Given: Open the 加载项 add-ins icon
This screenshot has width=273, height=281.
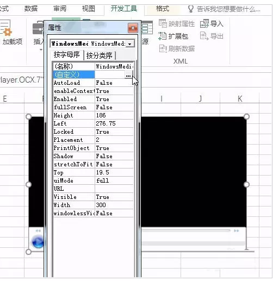Looking at the screenshot, I should (7, 28).
